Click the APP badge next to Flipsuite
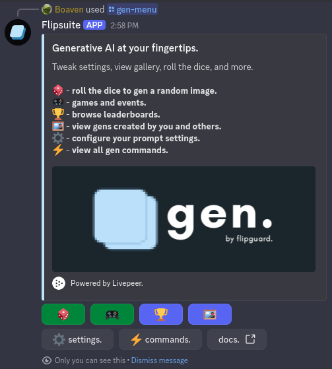The image size is (332, 369). (x=94, y=25)
